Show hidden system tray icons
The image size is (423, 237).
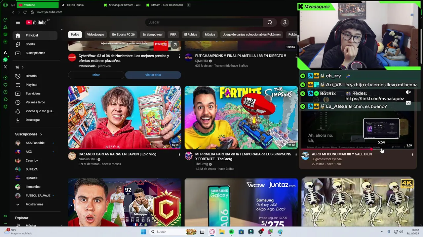pos(382,232)
